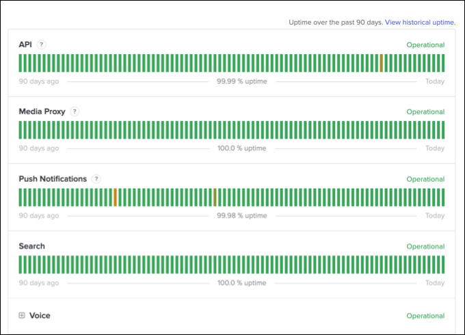Click the API Operational status label

[x=425, y=45]
